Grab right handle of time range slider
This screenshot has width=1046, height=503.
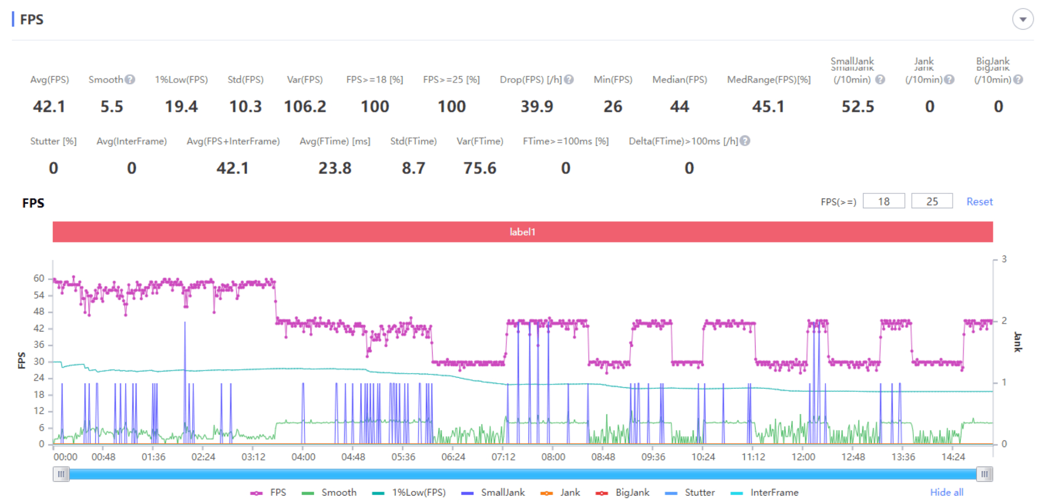[984, 474]
